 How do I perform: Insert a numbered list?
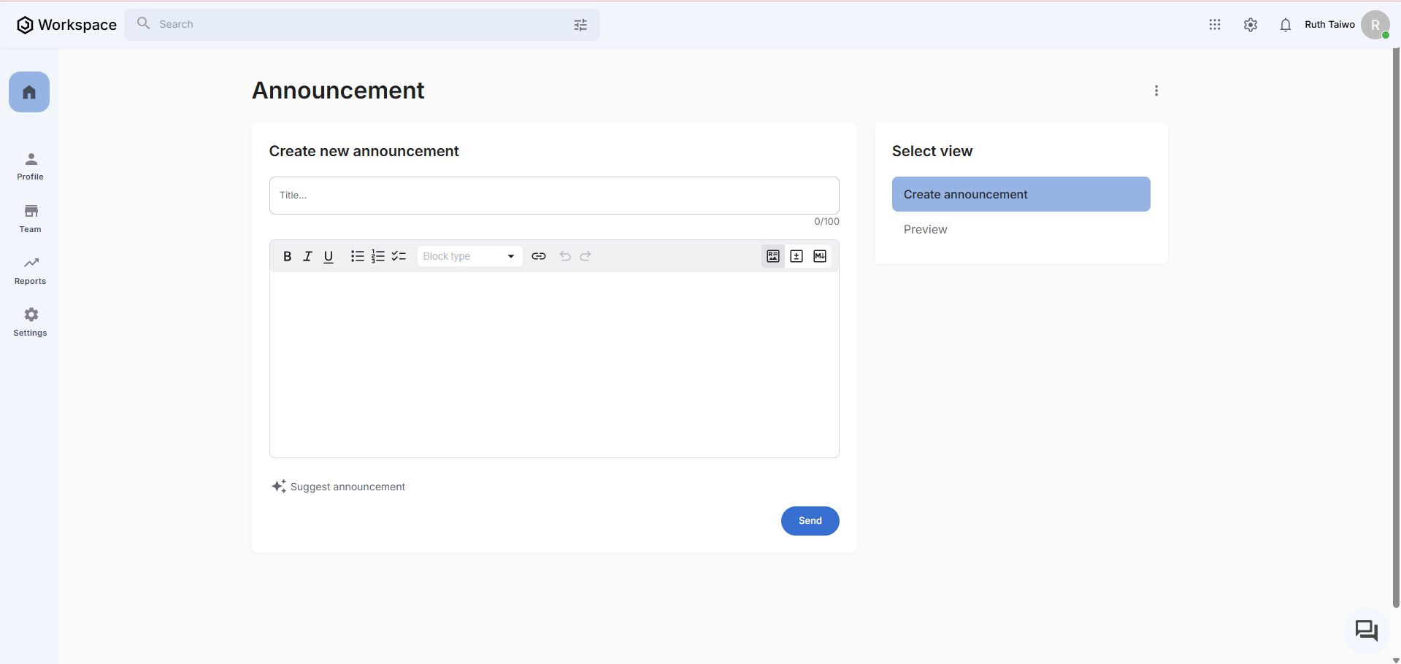(377, 256)
